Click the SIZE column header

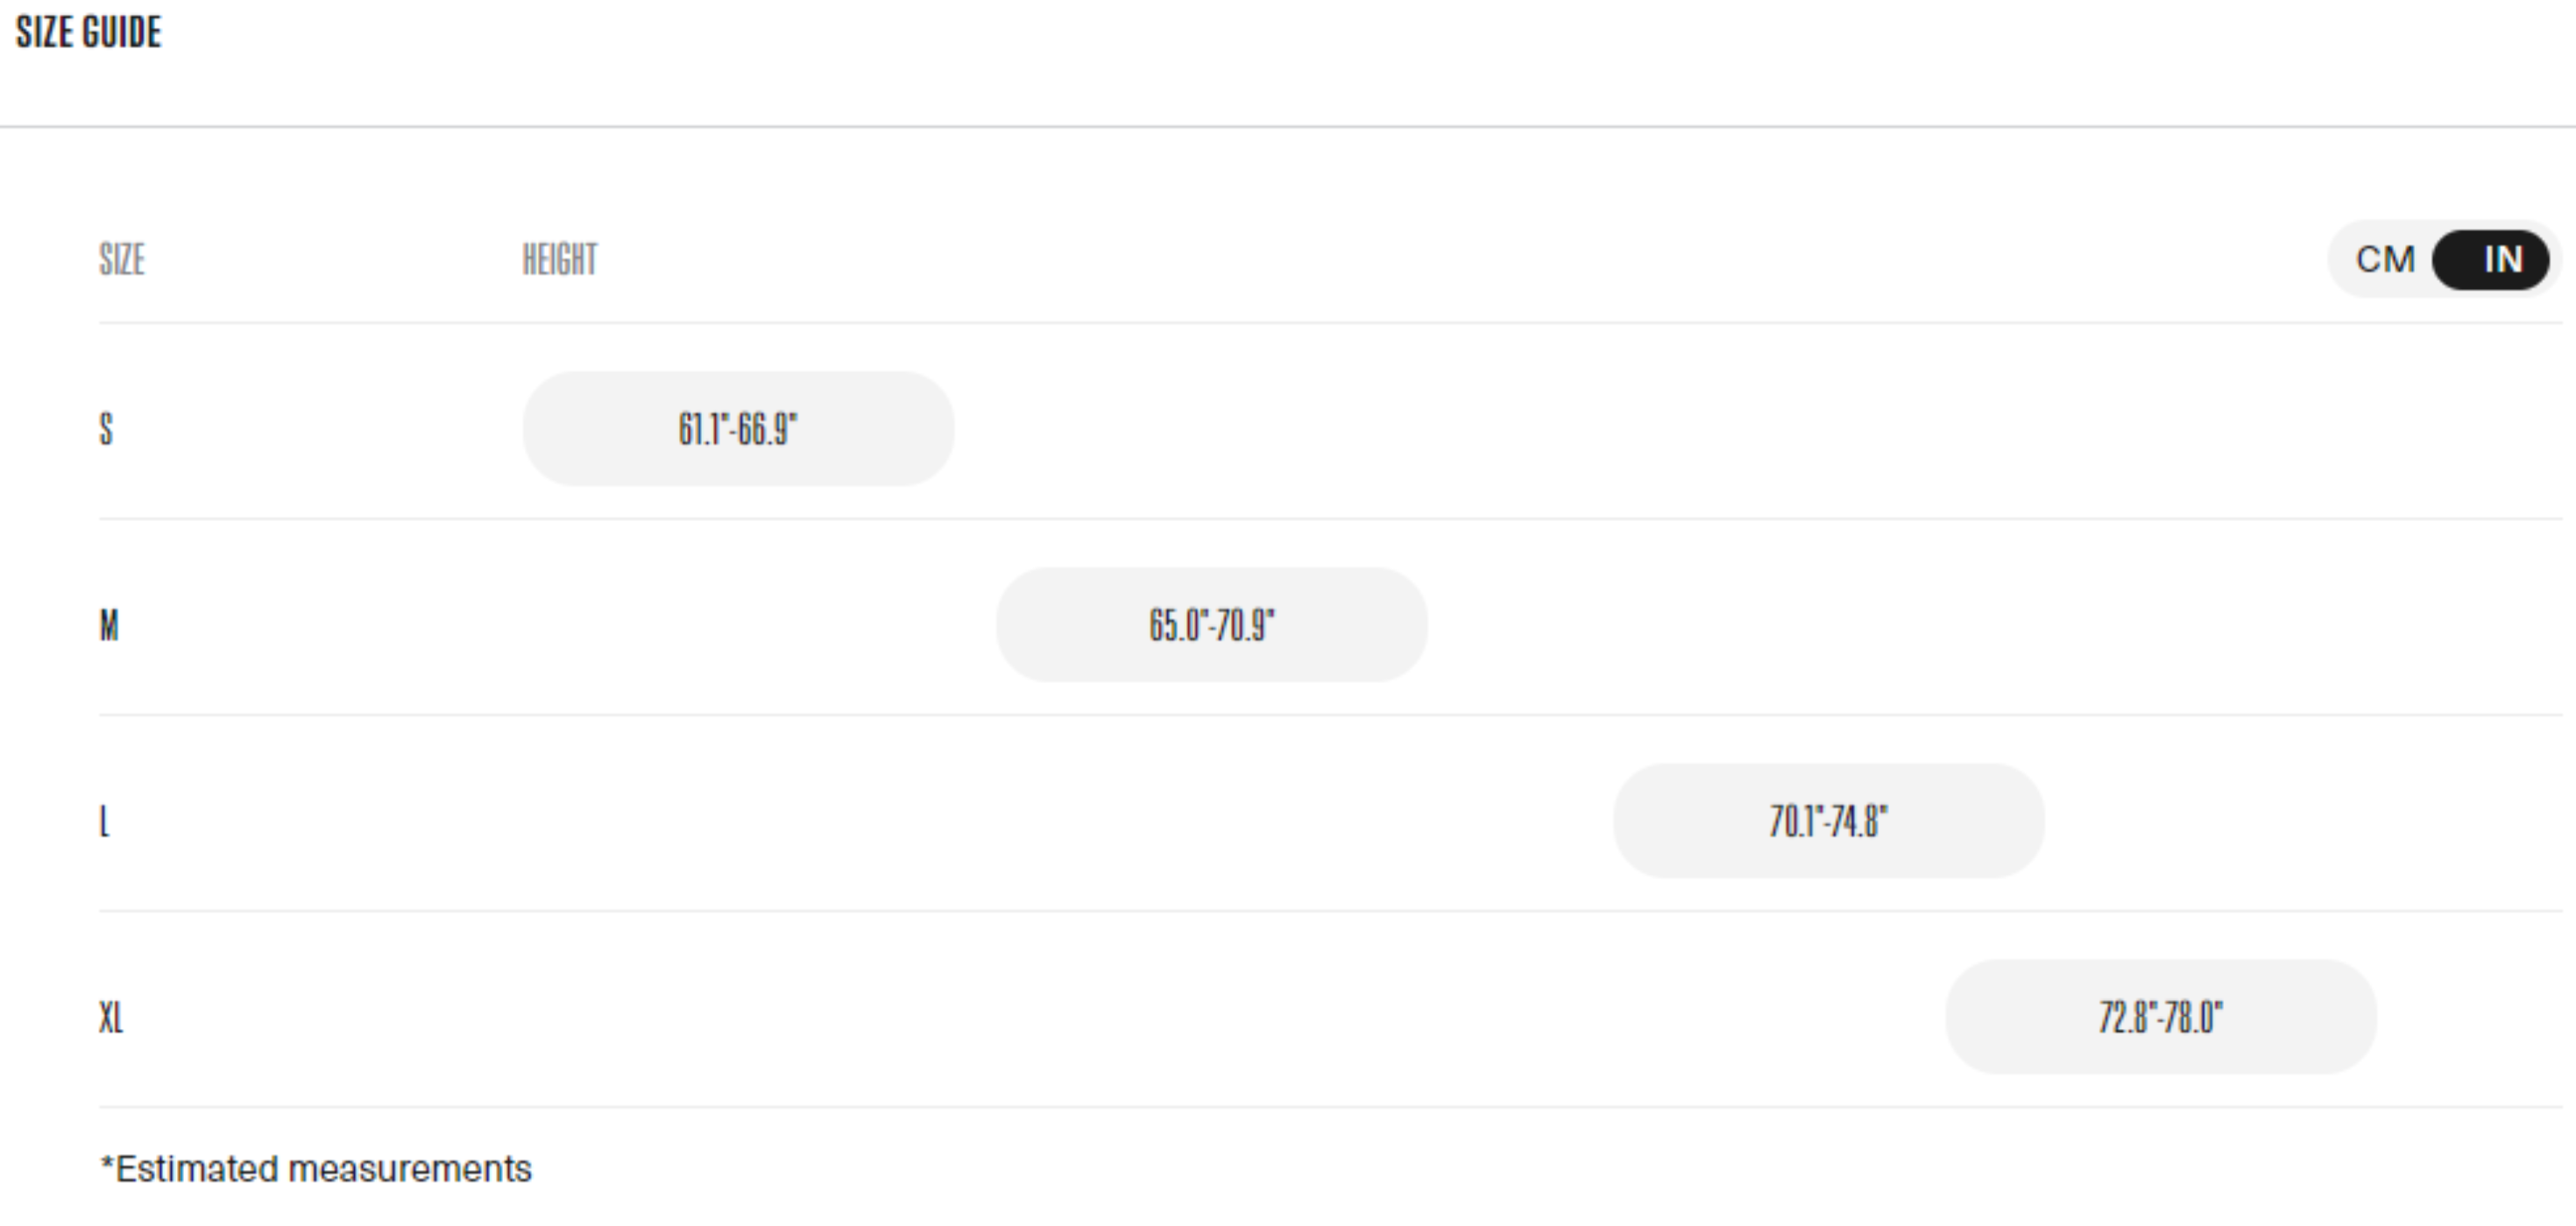pyautogui.click(x=122, y=260)
